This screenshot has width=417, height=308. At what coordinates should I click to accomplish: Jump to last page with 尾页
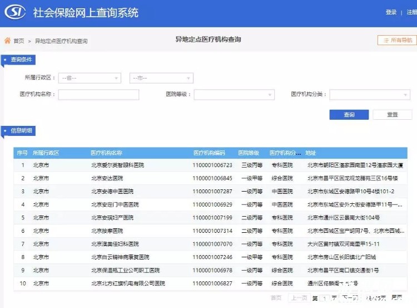tap(396, 298)
